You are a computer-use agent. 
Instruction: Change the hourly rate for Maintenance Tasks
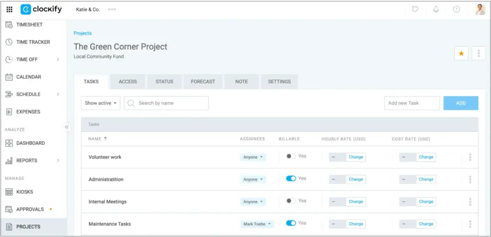click(356, 224)
